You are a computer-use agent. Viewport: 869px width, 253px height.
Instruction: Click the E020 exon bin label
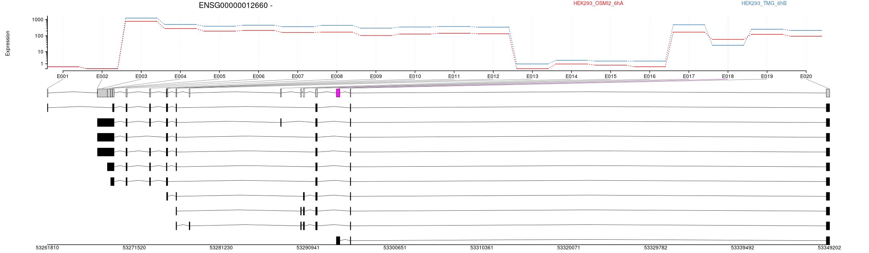(x=806, y=77)
